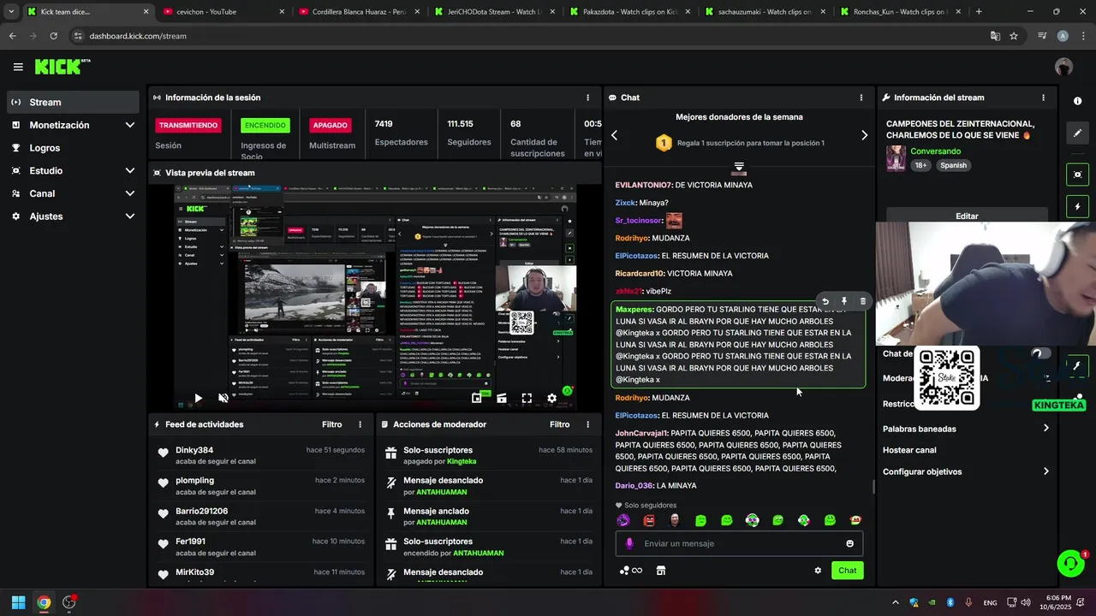Screen dimensions: 1096x616
Task: Open the info icon in right sidebar
Action: pyautogui.click(x=1077, y=101)
